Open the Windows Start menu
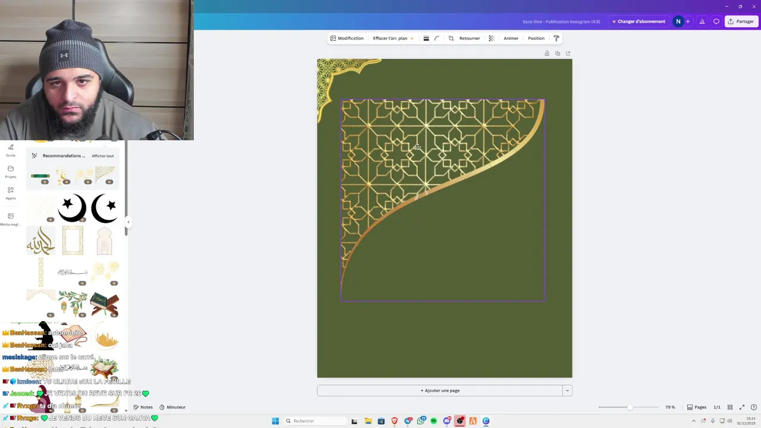 click(x=275, y=421)
